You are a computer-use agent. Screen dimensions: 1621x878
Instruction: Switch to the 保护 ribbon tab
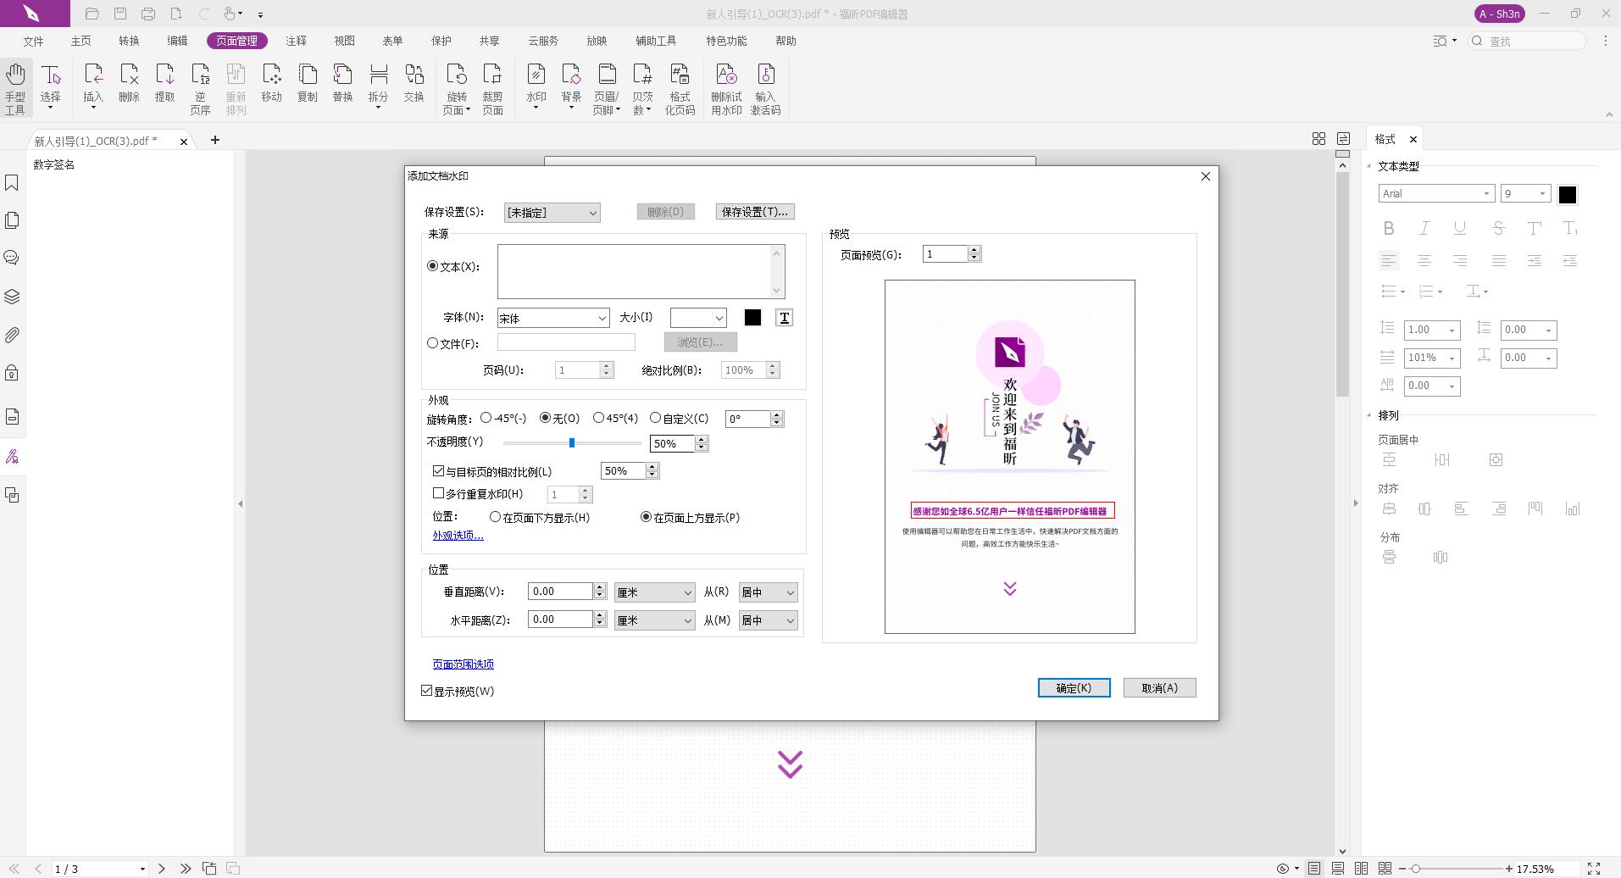click(x=441, y=41)
